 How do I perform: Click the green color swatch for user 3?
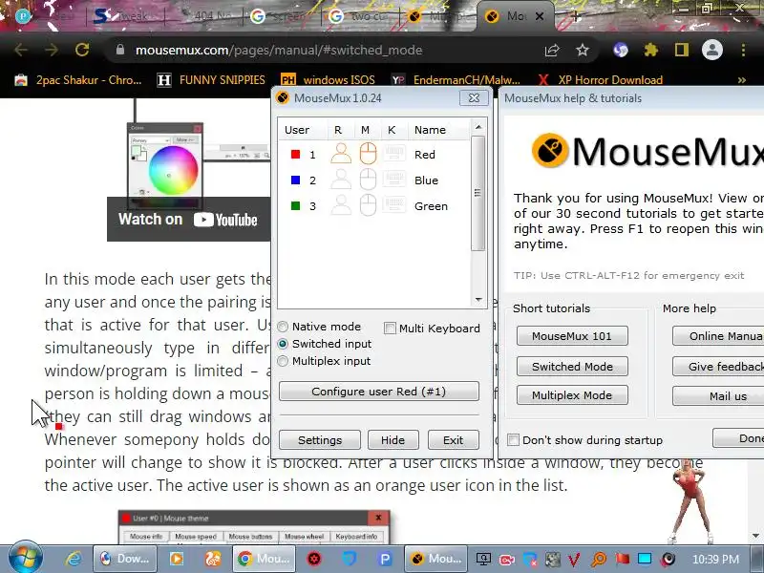tap(295, 205)
